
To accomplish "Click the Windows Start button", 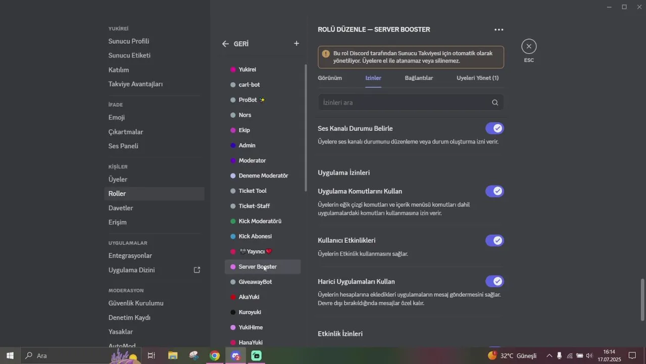I will [x=10, y=355].
